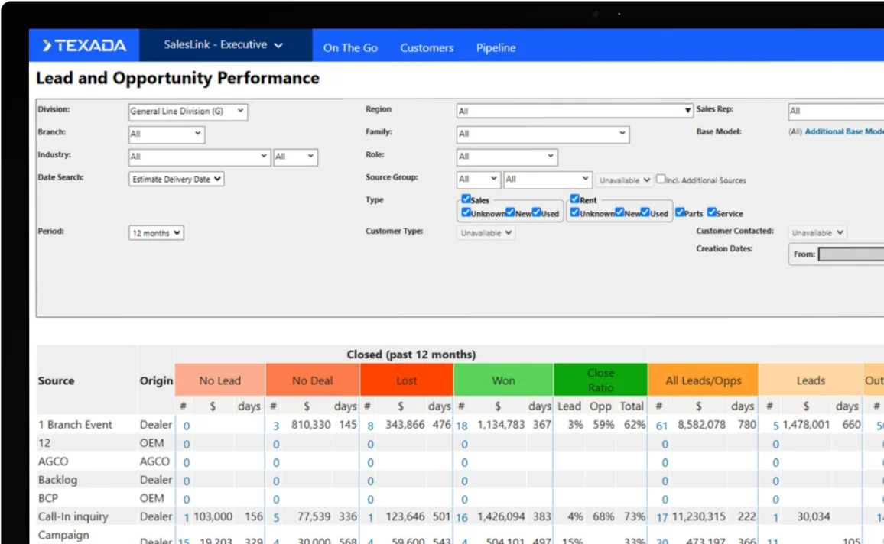Click the Source column header
The image size is (884, 544).
click(57, 380)
